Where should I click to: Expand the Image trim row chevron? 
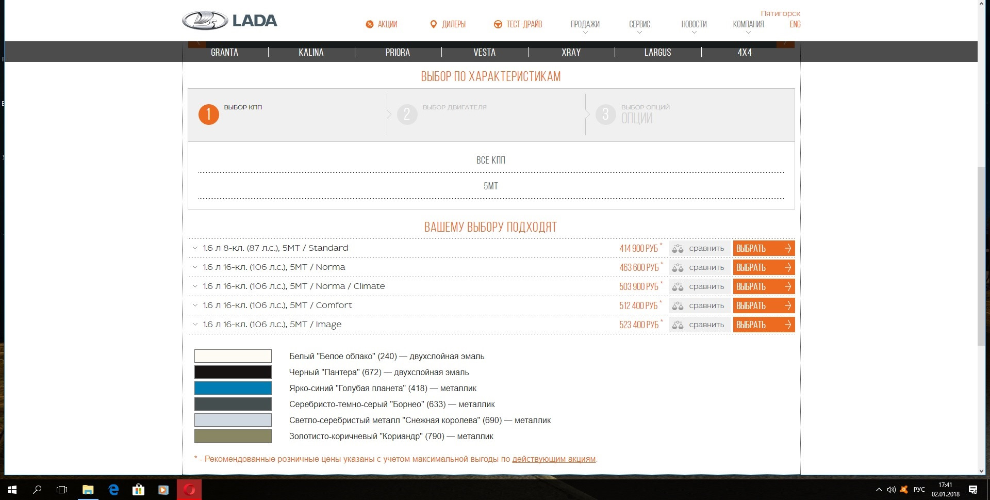click(x=195, y=325)
